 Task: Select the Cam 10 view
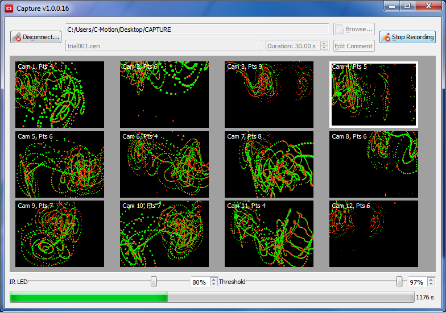coord(164,234)
